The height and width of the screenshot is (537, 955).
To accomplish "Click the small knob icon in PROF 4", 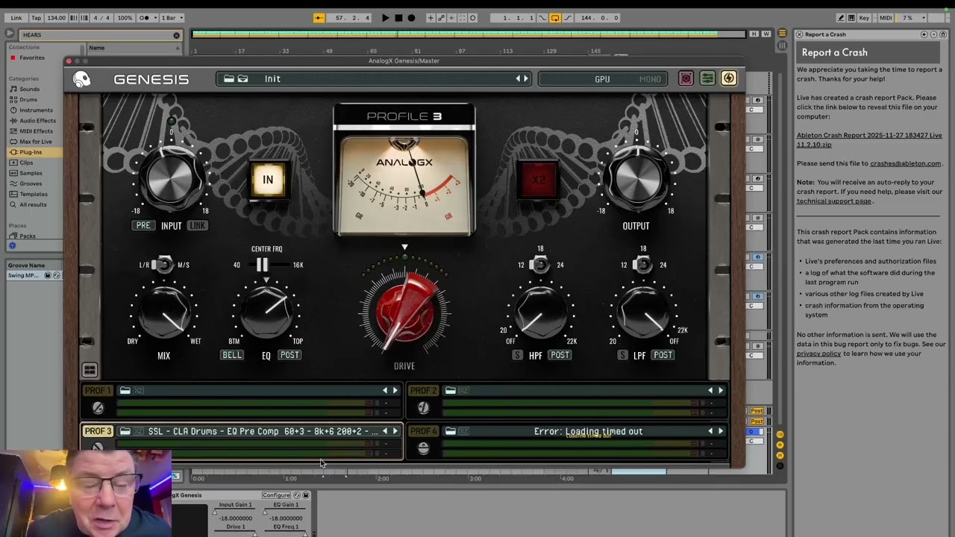I will pyautogui.click(x=423, y=447).
